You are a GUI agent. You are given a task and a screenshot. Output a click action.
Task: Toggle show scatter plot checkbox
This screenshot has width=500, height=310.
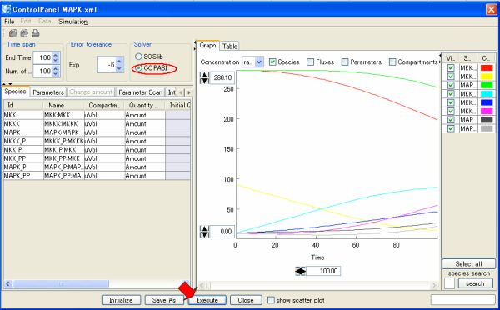click(x=271, y=300)
